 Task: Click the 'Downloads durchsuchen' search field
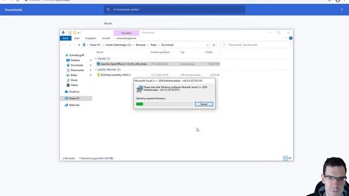click(x=255, y=45)
